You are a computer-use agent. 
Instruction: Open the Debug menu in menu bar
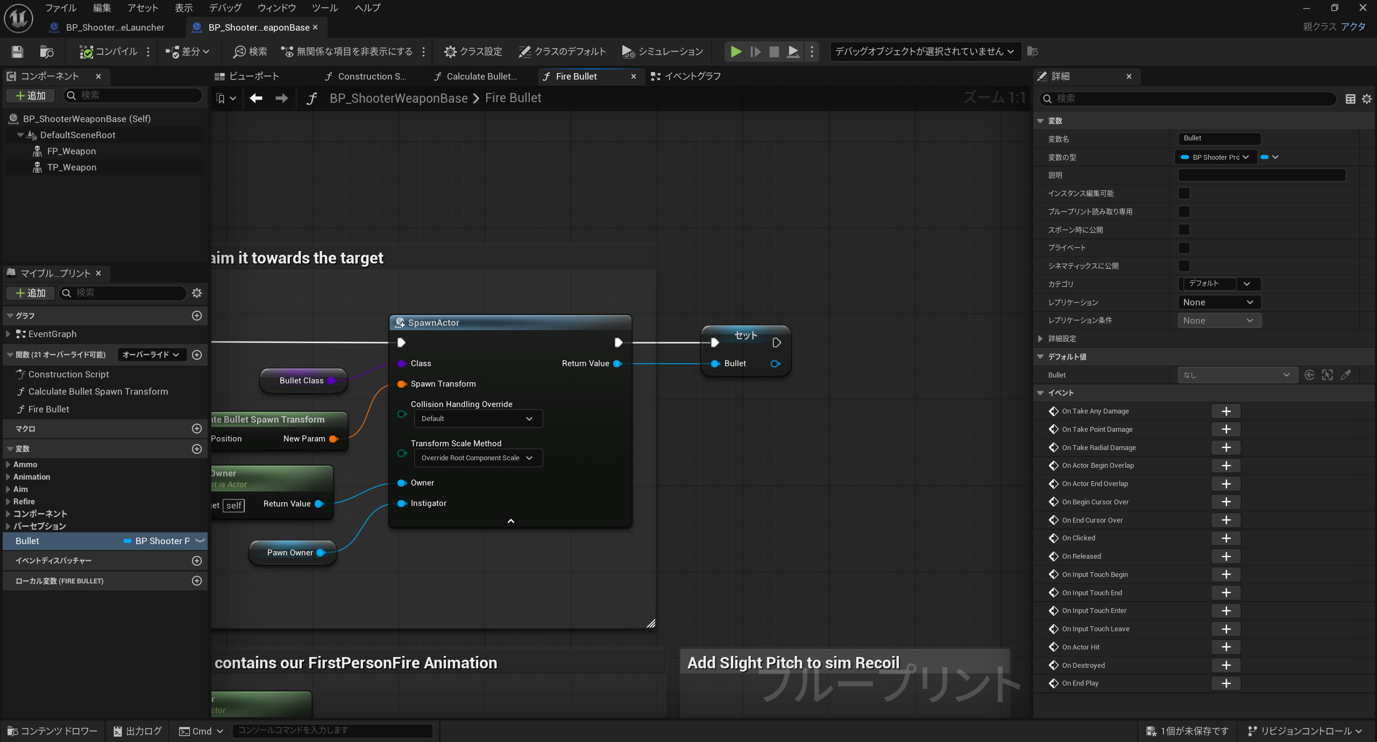coord(225,8)
